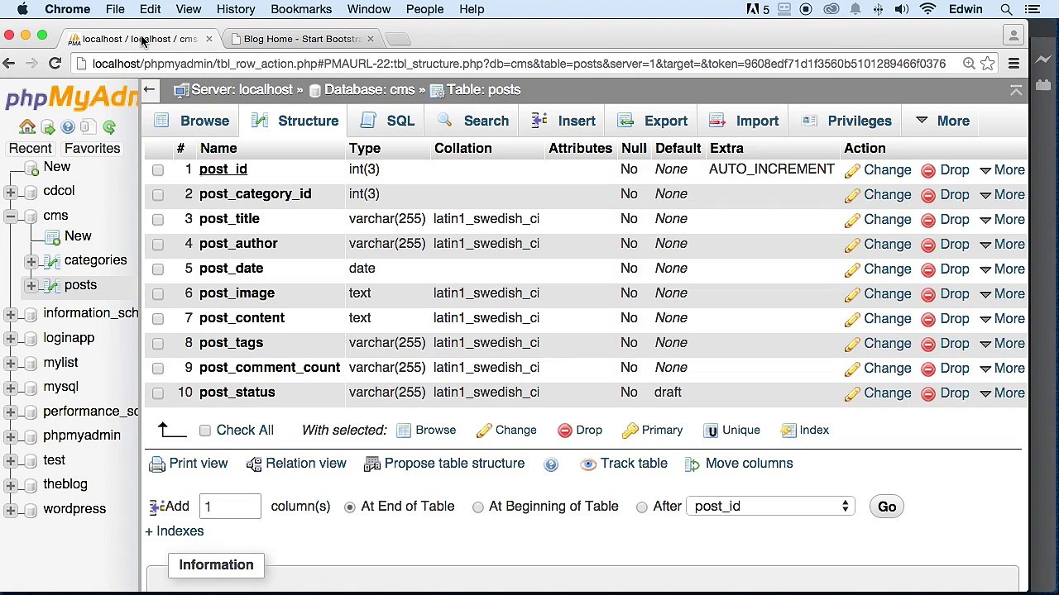Click the Track table eye icon
Viewport: 1059px width, 595px height.
click(588, 464)
